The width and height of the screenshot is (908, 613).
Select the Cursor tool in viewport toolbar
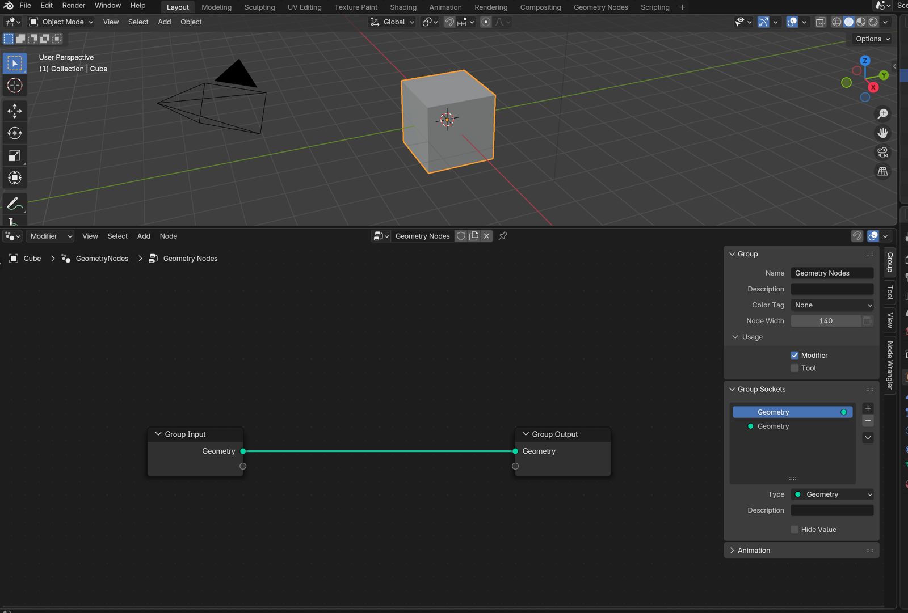click(15, 86)
